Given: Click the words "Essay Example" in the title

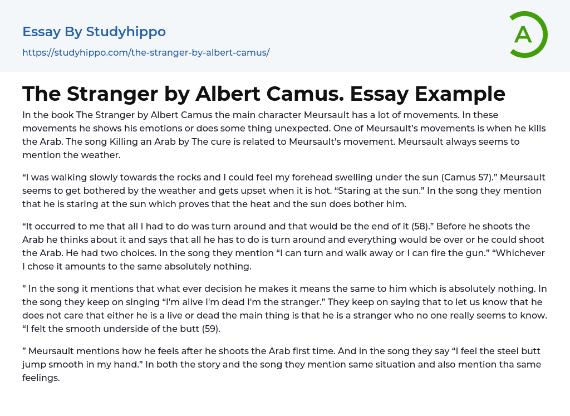Looking at the screenshot, I should click(x=427, y=94).
